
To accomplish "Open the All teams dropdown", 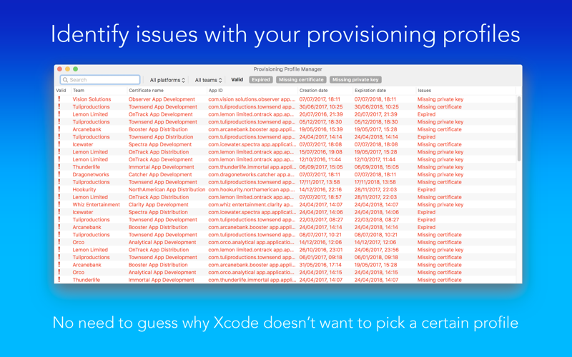I will point(208,80).
